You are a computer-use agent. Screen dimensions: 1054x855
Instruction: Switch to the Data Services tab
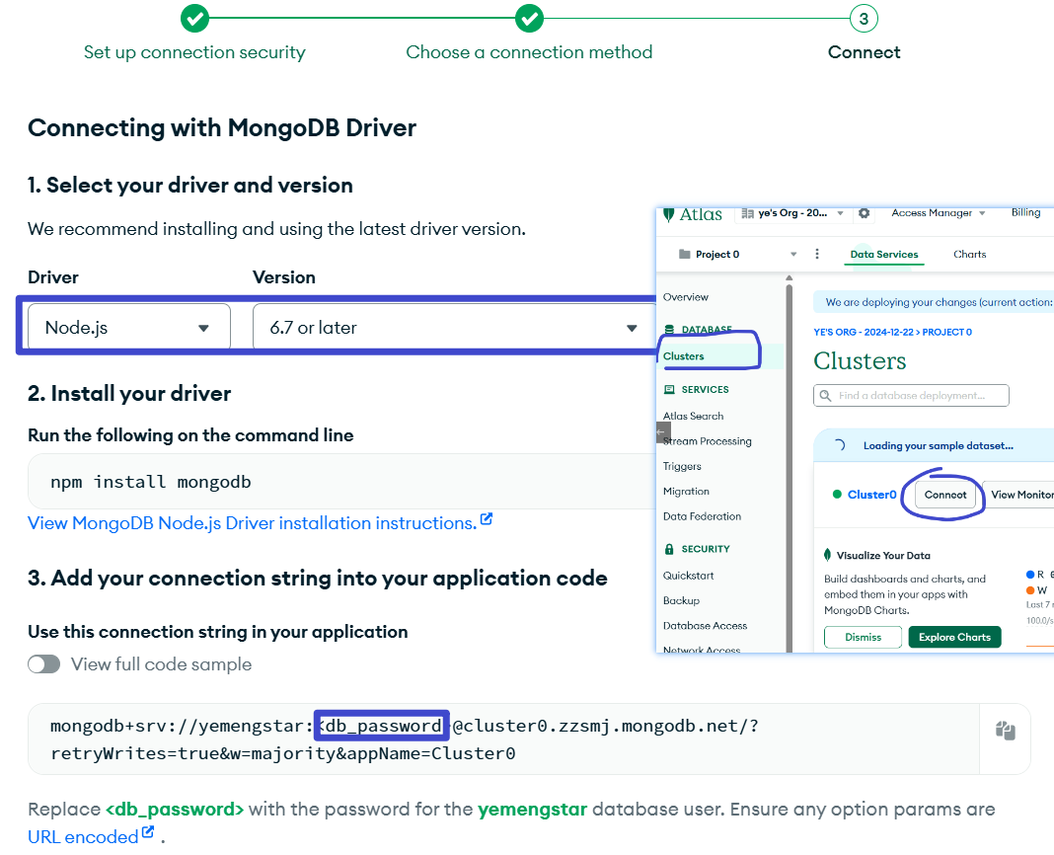point(884,254)
